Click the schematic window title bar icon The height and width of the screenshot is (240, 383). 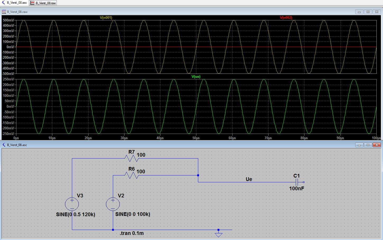4,145
